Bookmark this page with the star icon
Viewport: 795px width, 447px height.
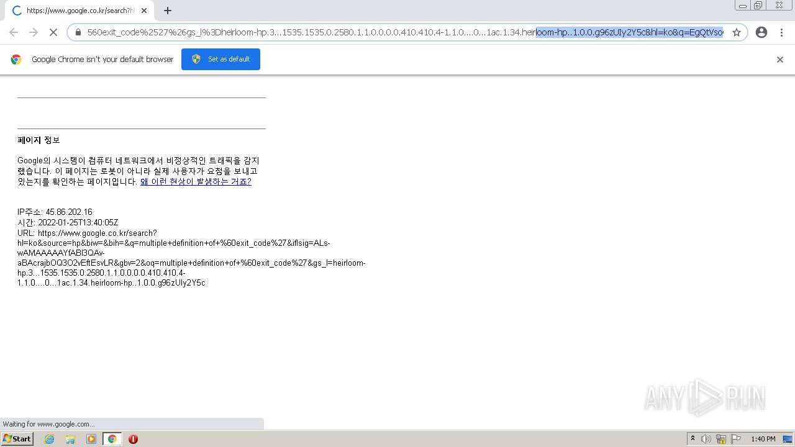click(x=737, y=32)
